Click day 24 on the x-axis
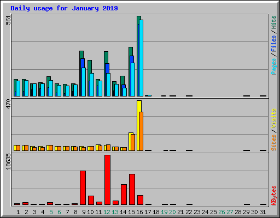Screen dimensions: 280x218 (205, 212)
